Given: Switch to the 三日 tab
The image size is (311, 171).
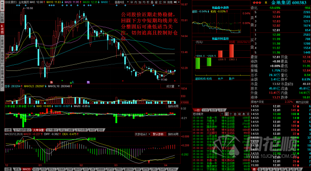Looking at the screenshot, I should (x=205, y=110).
